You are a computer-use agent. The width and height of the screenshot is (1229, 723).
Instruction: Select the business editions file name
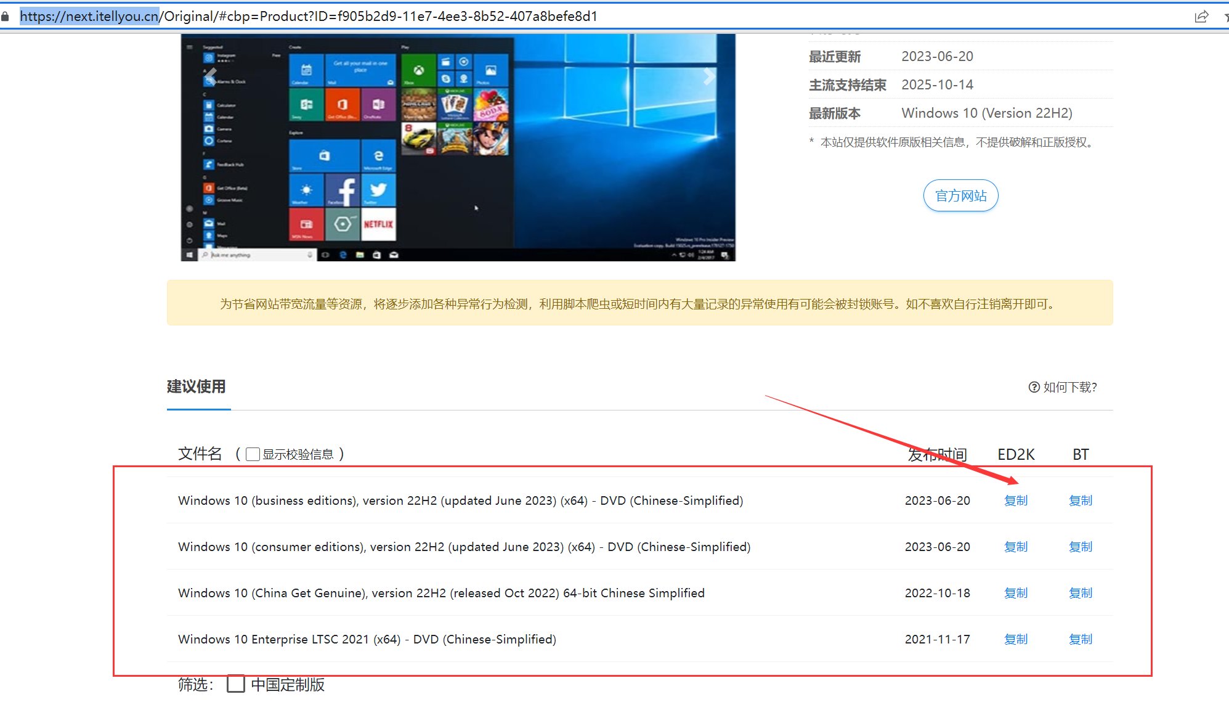461,500
